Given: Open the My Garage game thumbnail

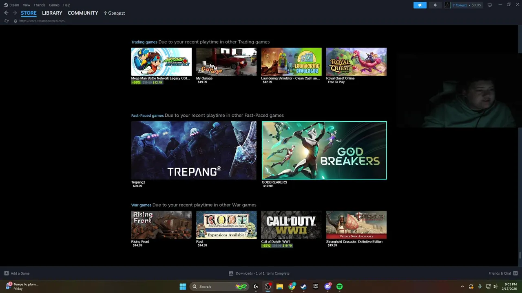Looking at the screenshot, I should pos(226,61).
